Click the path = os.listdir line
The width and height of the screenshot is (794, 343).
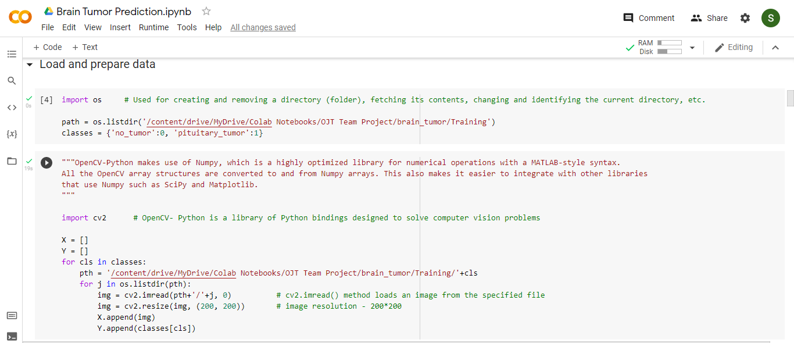278,122
